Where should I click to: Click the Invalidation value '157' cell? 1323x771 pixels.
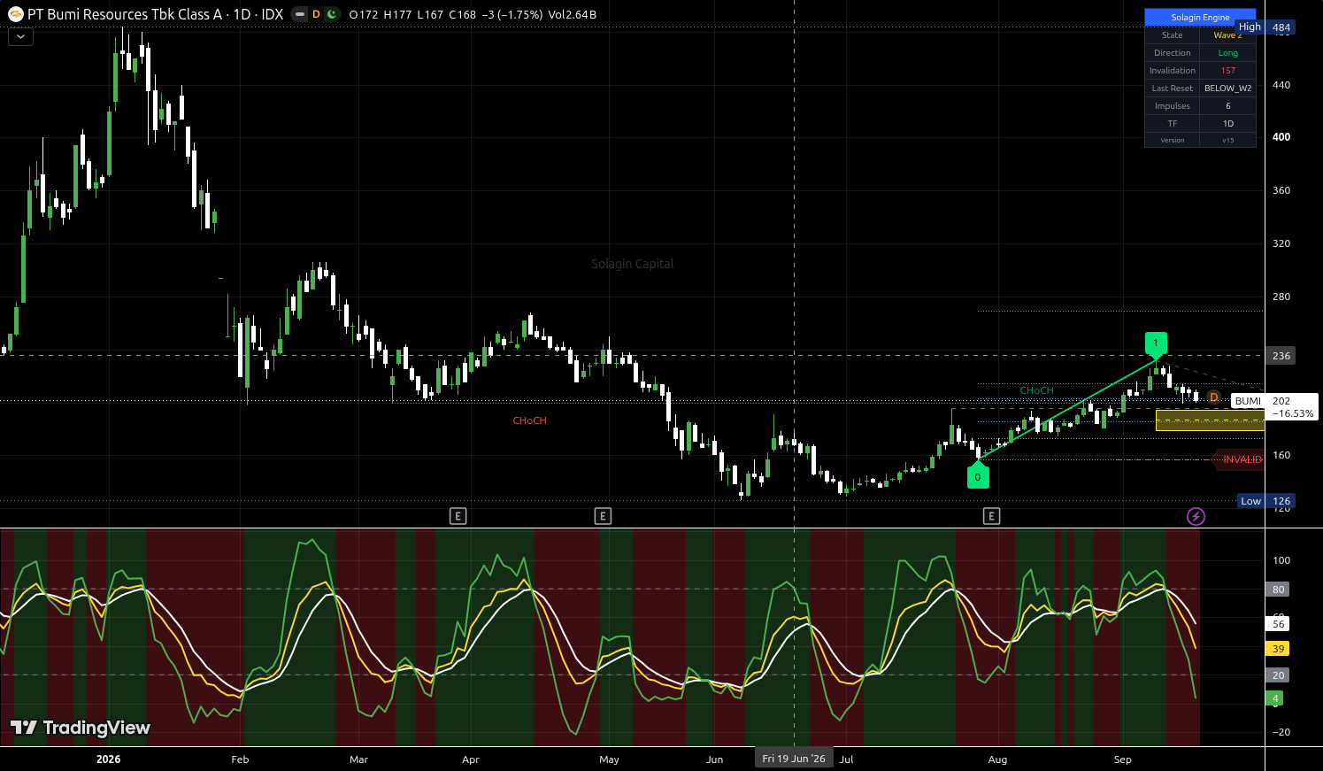[1227, 71]
